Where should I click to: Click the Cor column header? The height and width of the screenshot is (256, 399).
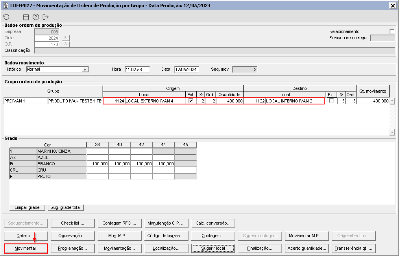pos(48,145)
